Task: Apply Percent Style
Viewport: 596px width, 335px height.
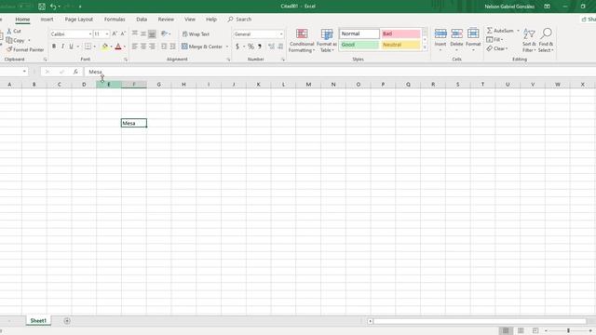Action: (251, 47)
